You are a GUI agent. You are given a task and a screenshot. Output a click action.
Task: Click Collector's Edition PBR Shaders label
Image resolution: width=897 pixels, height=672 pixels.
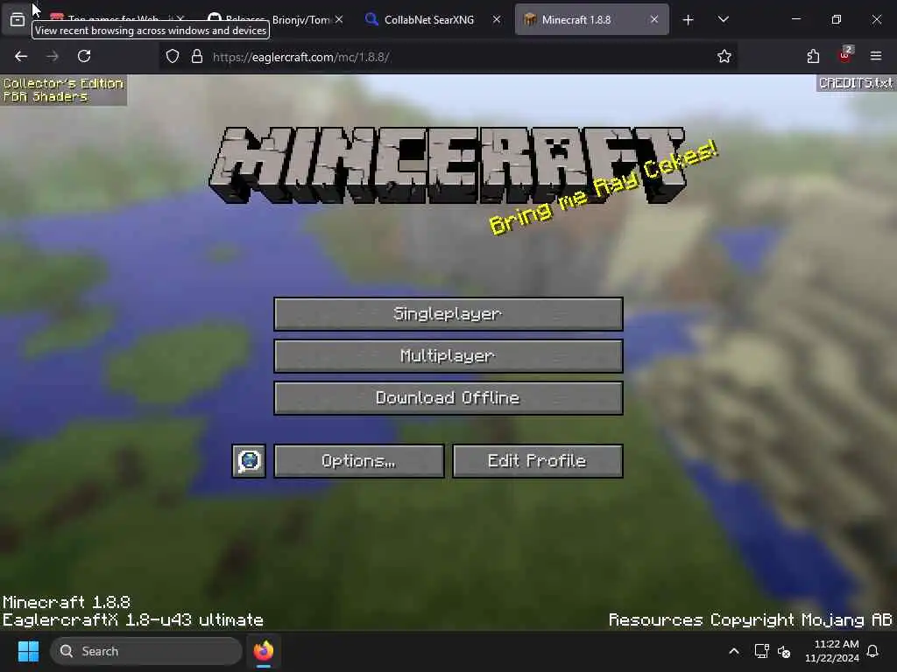coord(63,90)
